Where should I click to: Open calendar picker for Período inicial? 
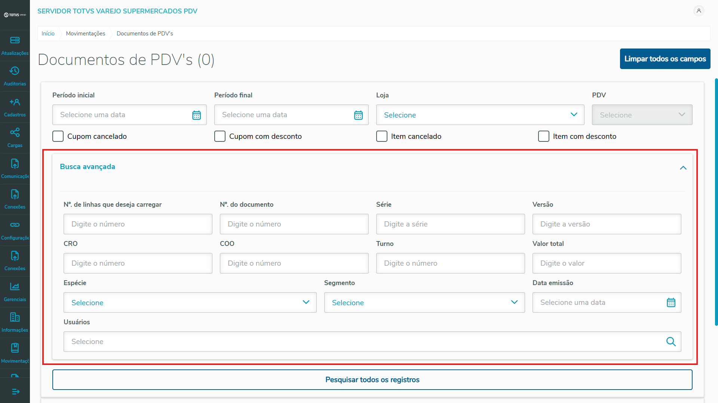click(x=196, y=115)
